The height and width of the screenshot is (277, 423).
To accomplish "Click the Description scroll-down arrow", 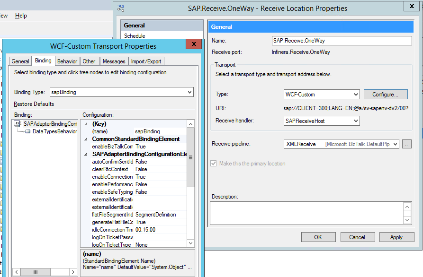I will point(407,220).
